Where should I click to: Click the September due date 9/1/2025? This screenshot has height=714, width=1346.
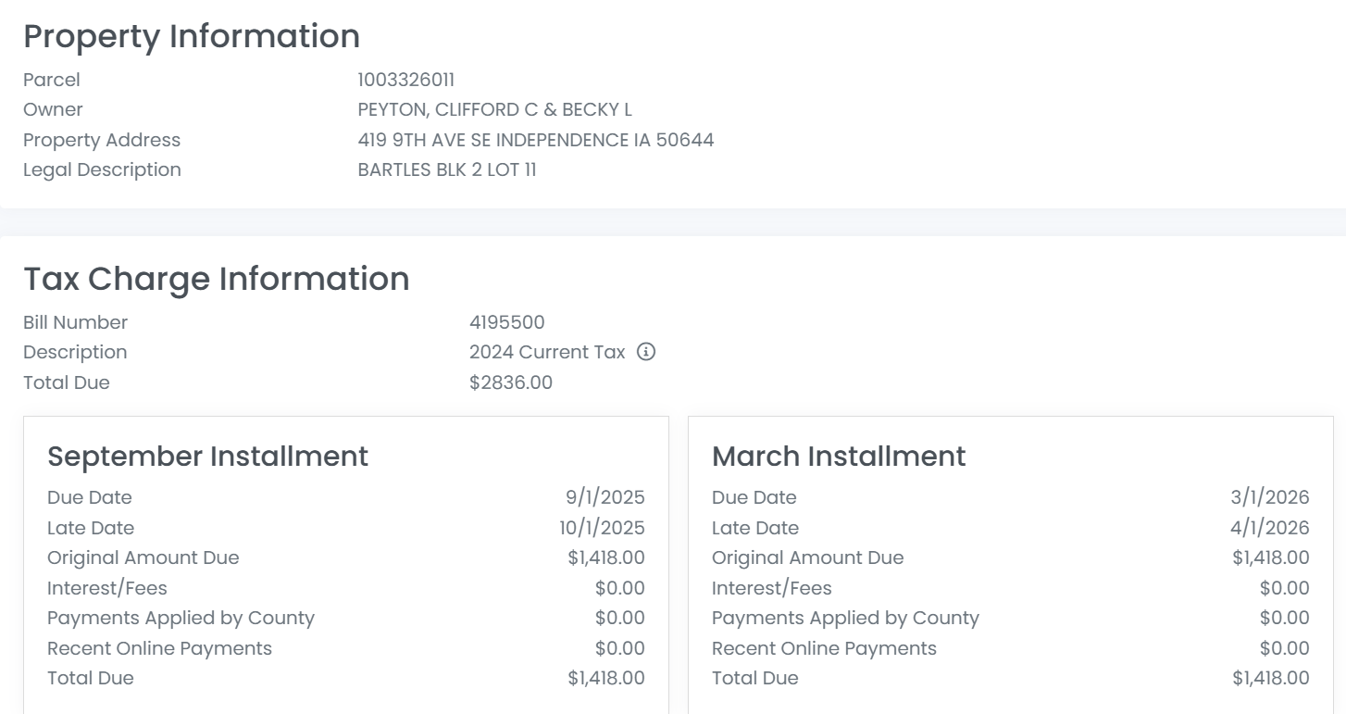(604, 497)
